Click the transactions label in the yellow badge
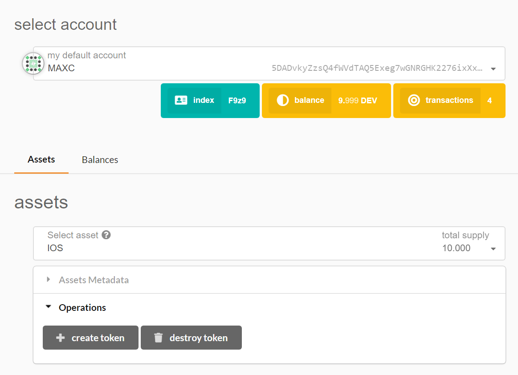 click(449, 100)
